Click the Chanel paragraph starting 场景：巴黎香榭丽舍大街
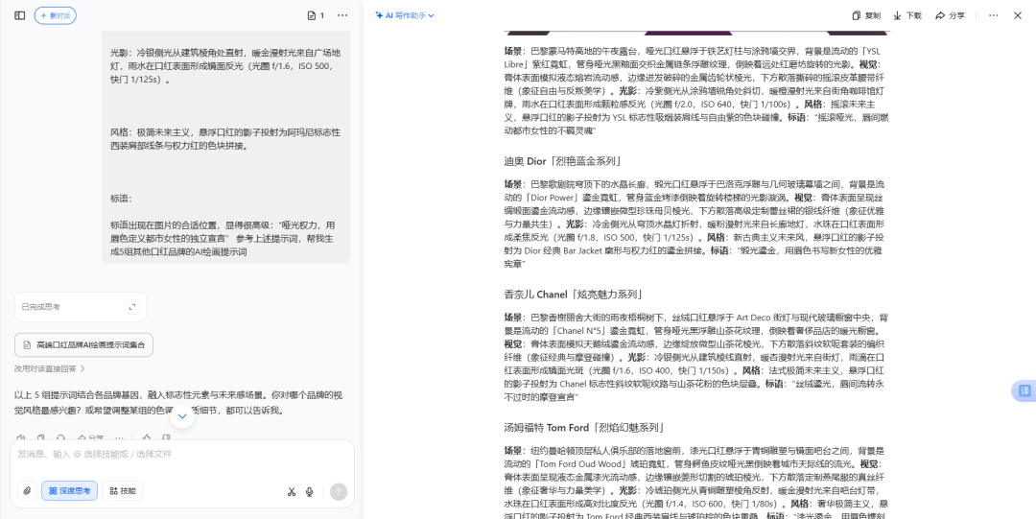1036x519 pixels. click(x=694, y=357)
